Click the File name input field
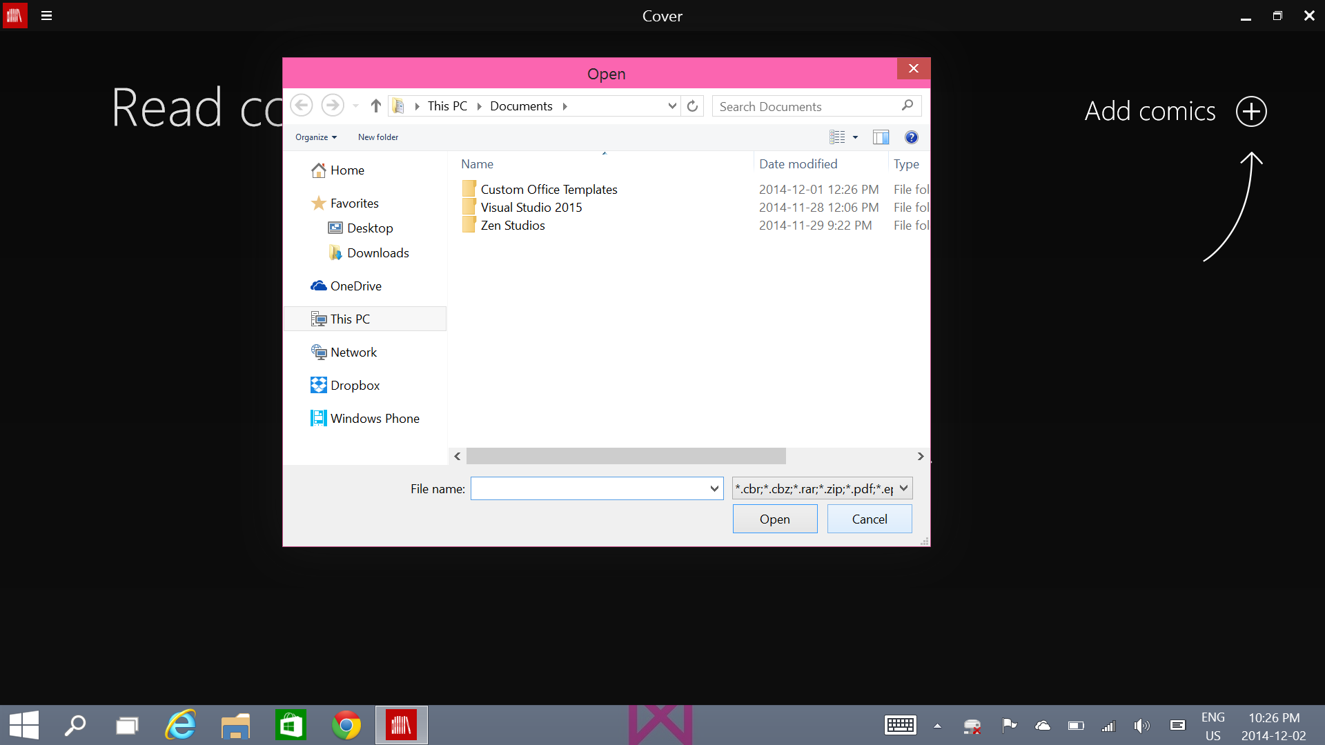Screen dimensions: 1325x745 coord(589,488)
